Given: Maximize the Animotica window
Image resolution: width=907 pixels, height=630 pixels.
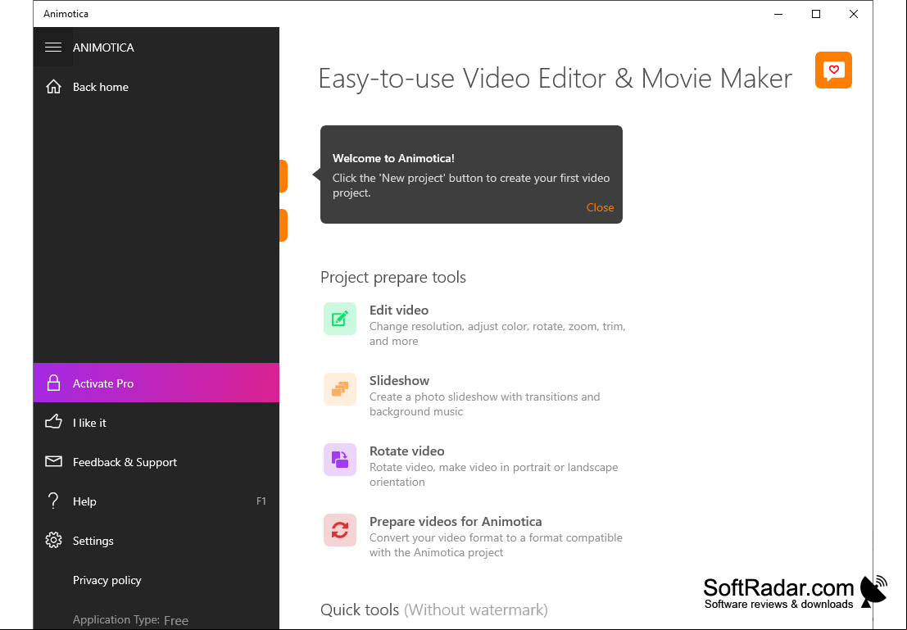Looking at the screenshot, I should tap(815, 14).
